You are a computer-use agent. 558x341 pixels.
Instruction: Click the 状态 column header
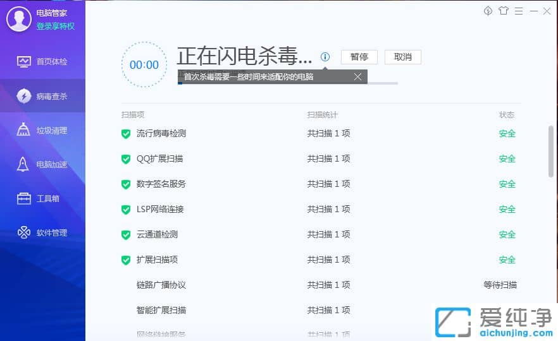pos(507,115)
